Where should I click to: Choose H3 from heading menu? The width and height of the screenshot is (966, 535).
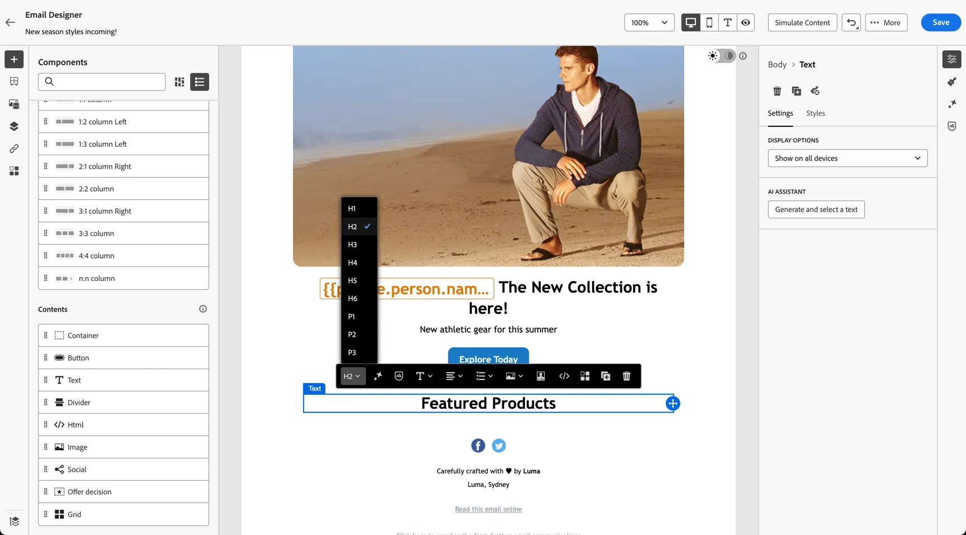[x=359, y=245]
